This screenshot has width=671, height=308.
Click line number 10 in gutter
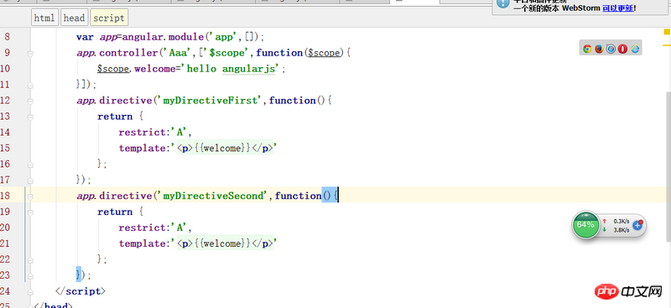tap(5, 69)
